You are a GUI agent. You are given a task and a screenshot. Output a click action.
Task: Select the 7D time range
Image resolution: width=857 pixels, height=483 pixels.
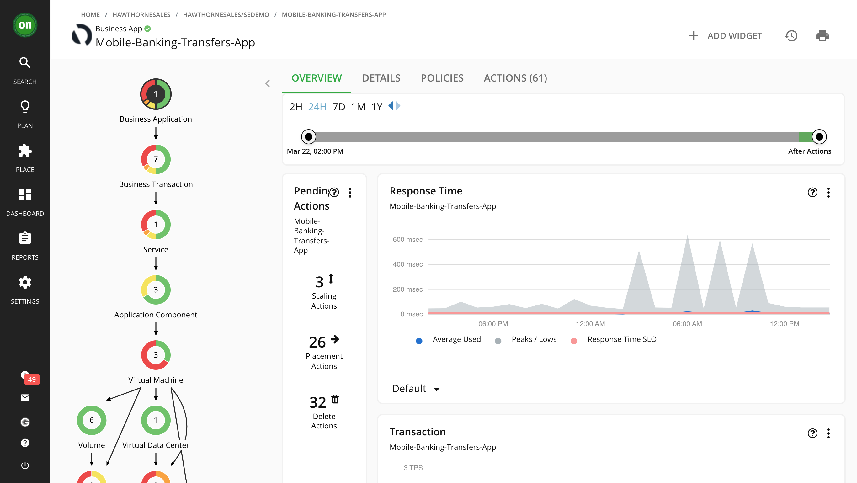(x=338, y=107)
